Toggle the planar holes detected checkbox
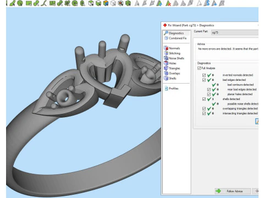The width and height of the screenshot is (264, 198). [209, 94]
